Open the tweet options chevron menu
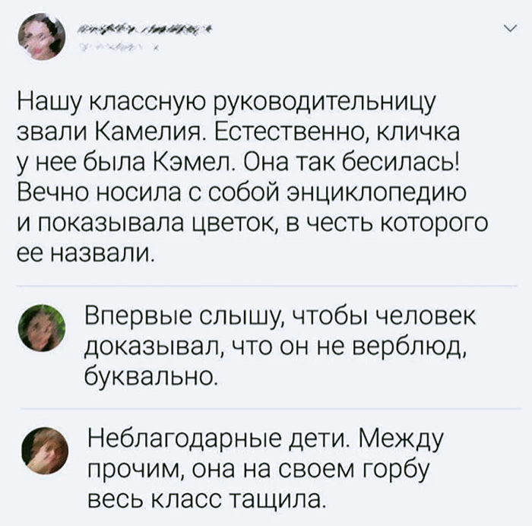Image resolution: width=532 pixels, height=526 pixels. pyautogui.click(x=509, y=30)
